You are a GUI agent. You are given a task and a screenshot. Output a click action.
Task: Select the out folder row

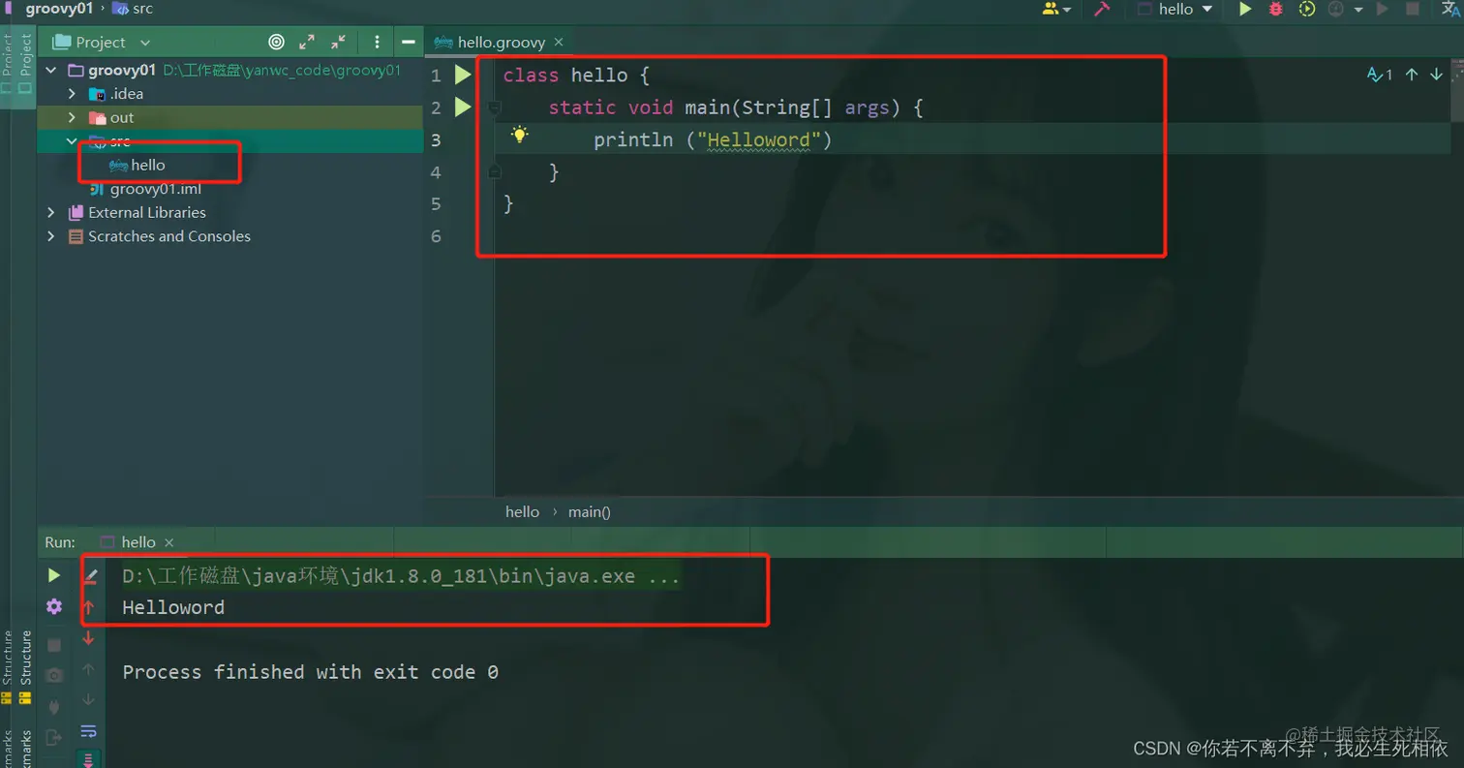(230, 117)
